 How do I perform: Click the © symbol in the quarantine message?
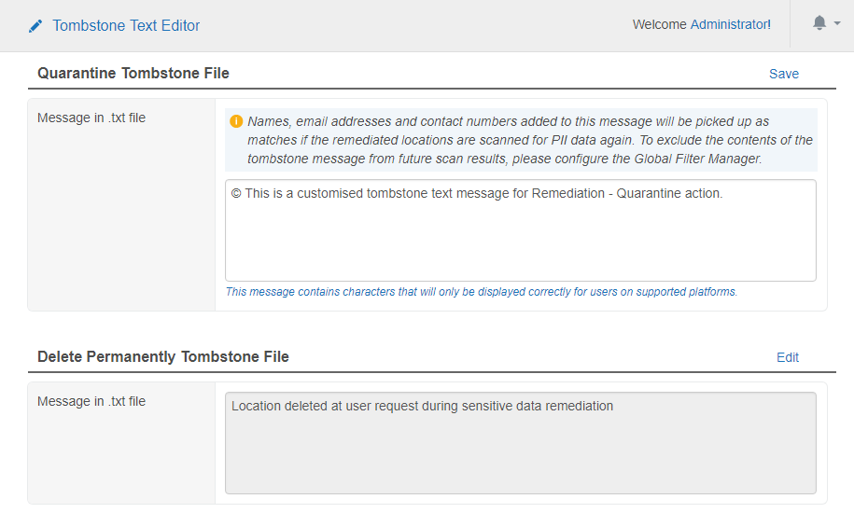tap(236, 194)
